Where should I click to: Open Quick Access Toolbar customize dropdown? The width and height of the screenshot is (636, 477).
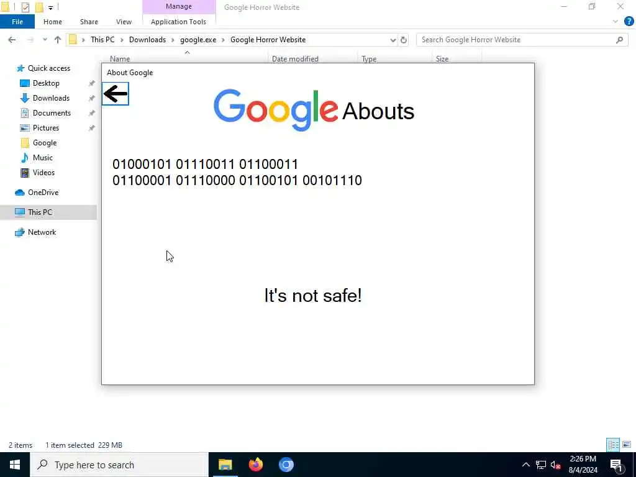point(50,7)
